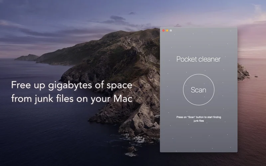Click the "from junk files on your Mac" line

pos(71,99)
